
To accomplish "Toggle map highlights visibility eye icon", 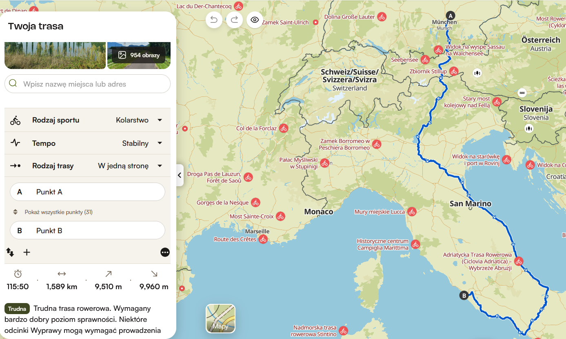I will 255,20.
